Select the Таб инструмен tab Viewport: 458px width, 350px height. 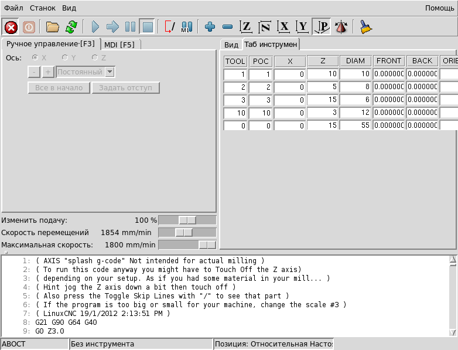271,44
